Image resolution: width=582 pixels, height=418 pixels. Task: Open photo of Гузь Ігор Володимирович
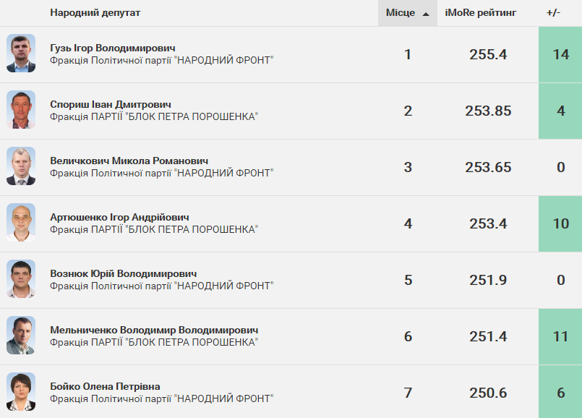[x=21, y=53]
